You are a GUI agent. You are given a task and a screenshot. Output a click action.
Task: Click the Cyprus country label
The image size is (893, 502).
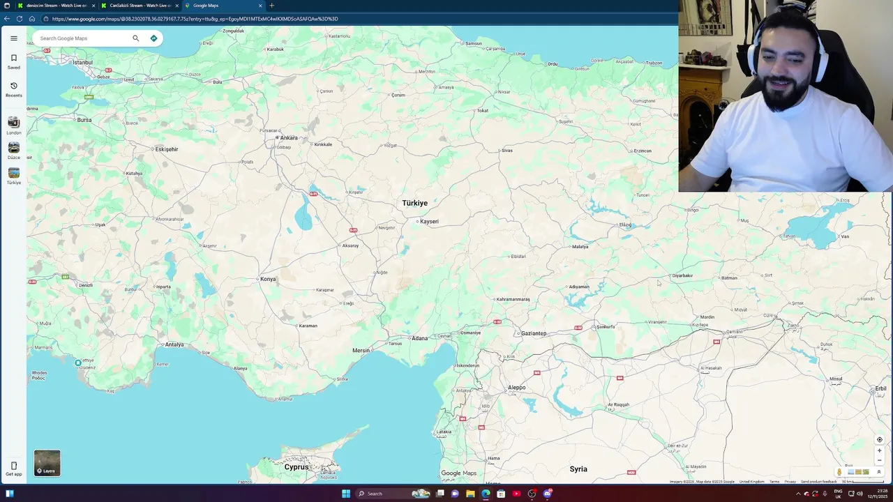(296, 467)
